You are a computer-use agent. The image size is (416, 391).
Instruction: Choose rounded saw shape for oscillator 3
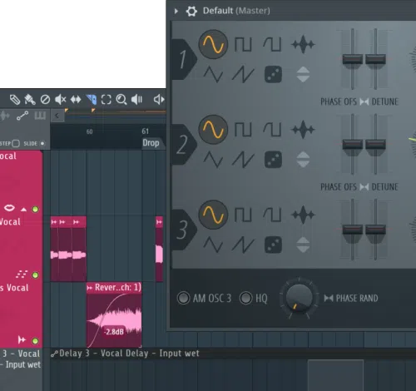pyautogui.click(x=272, y=215)
